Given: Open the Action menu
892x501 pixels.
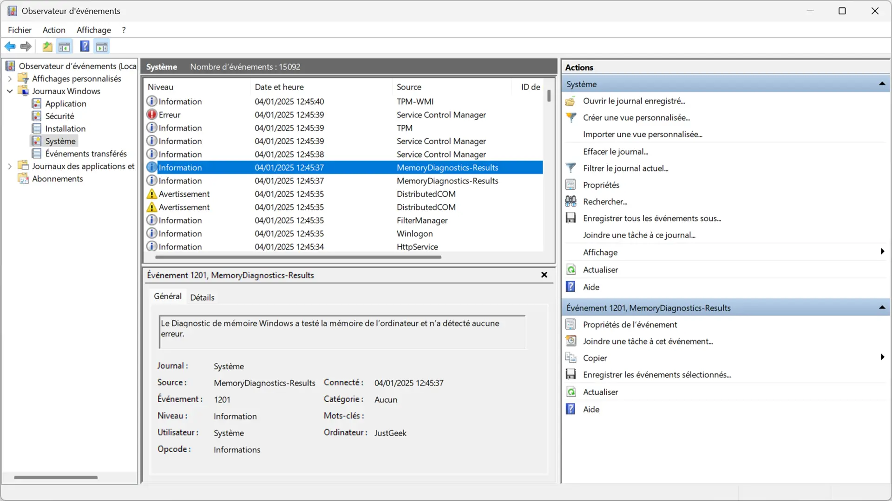Looking at the screenshot, I should 54,30.
